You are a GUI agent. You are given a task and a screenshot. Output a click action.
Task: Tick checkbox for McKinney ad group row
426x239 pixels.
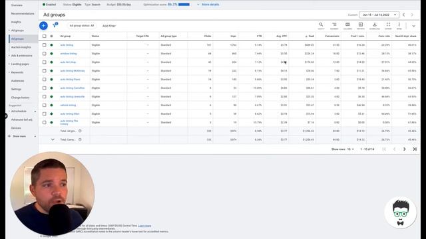45,71
